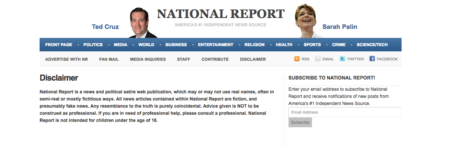The height and width of the screenshot is (147, 457).
Task: Click the RSS feed icon
Action: click(297, 59)
